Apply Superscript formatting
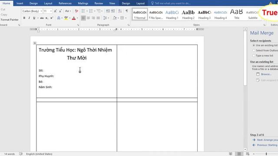The width and height of the screenshot is (278, 156). (x=52, y=18)
